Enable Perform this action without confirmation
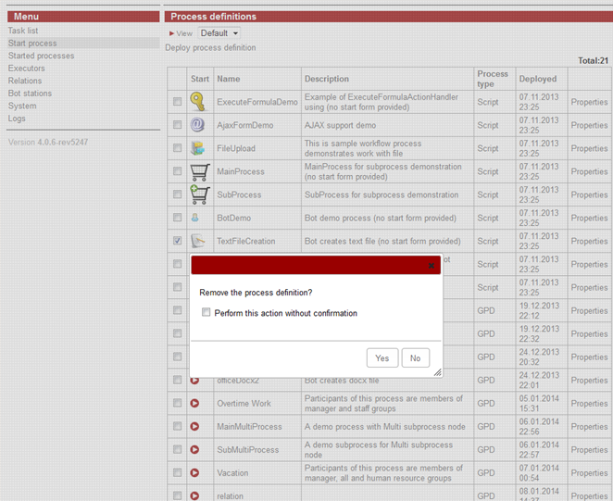613x501 pixels. click(x=206, y=312)
